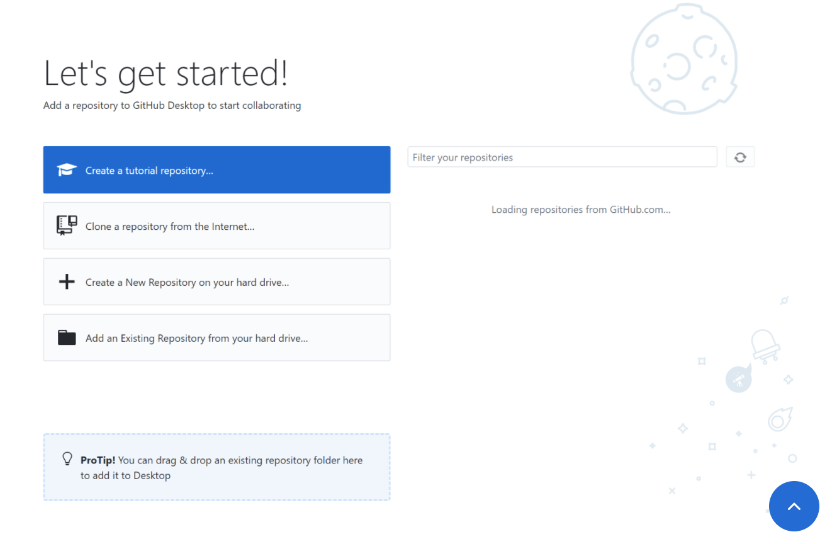
Task: Click the ProTip drag & drop text
Action: coord(222,468)
